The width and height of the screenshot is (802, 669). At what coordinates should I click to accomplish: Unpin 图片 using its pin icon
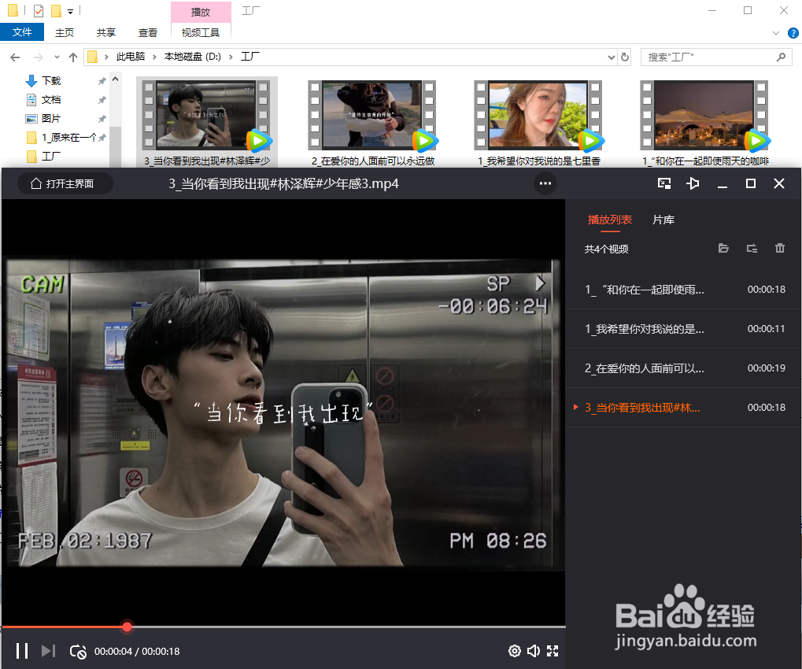[x=102, y=119]
